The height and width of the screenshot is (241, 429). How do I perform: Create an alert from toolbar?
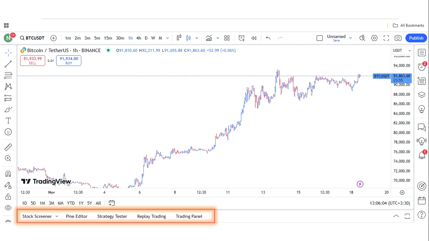pos(242,38)
